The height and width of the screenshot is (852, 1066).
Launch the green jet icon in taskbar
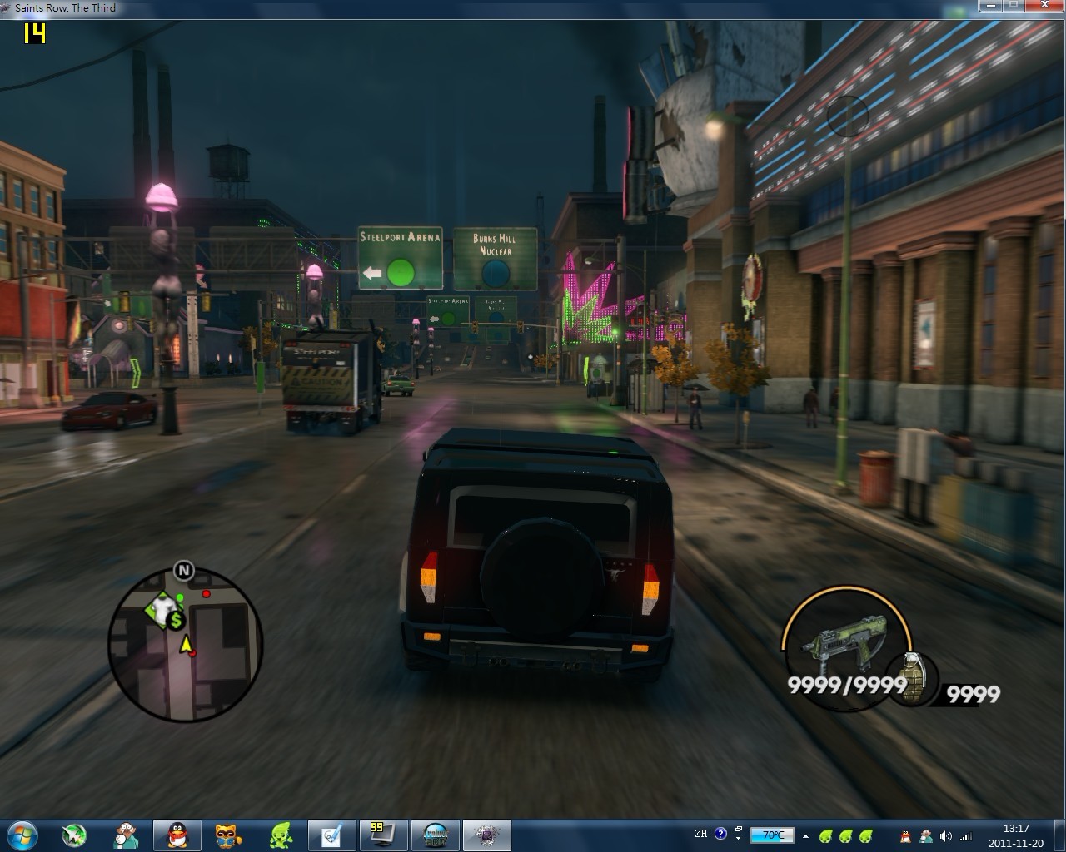pyautogui.click(x=74, y=835)
